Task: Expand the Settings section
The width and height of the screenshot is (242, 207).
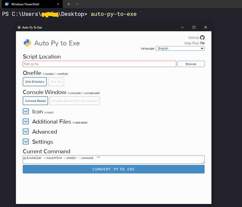Action: click(x=25, y=142)
